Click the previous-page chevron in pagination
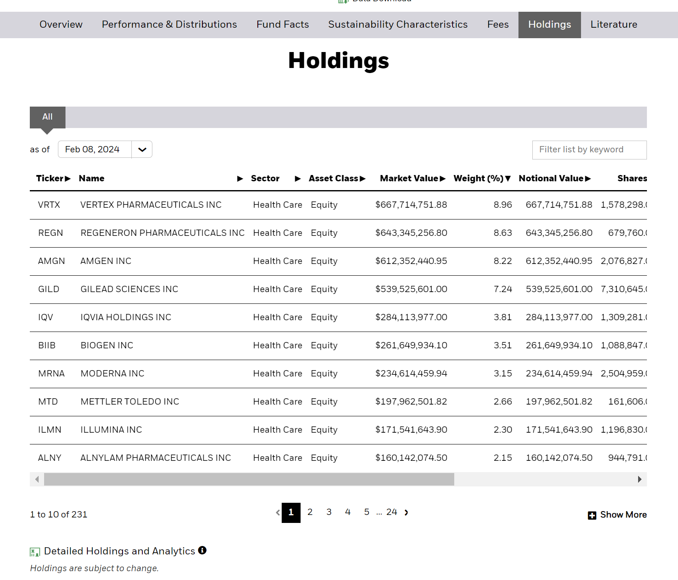Viewport: 678px width, 580px height. click(x=277, y=512)
